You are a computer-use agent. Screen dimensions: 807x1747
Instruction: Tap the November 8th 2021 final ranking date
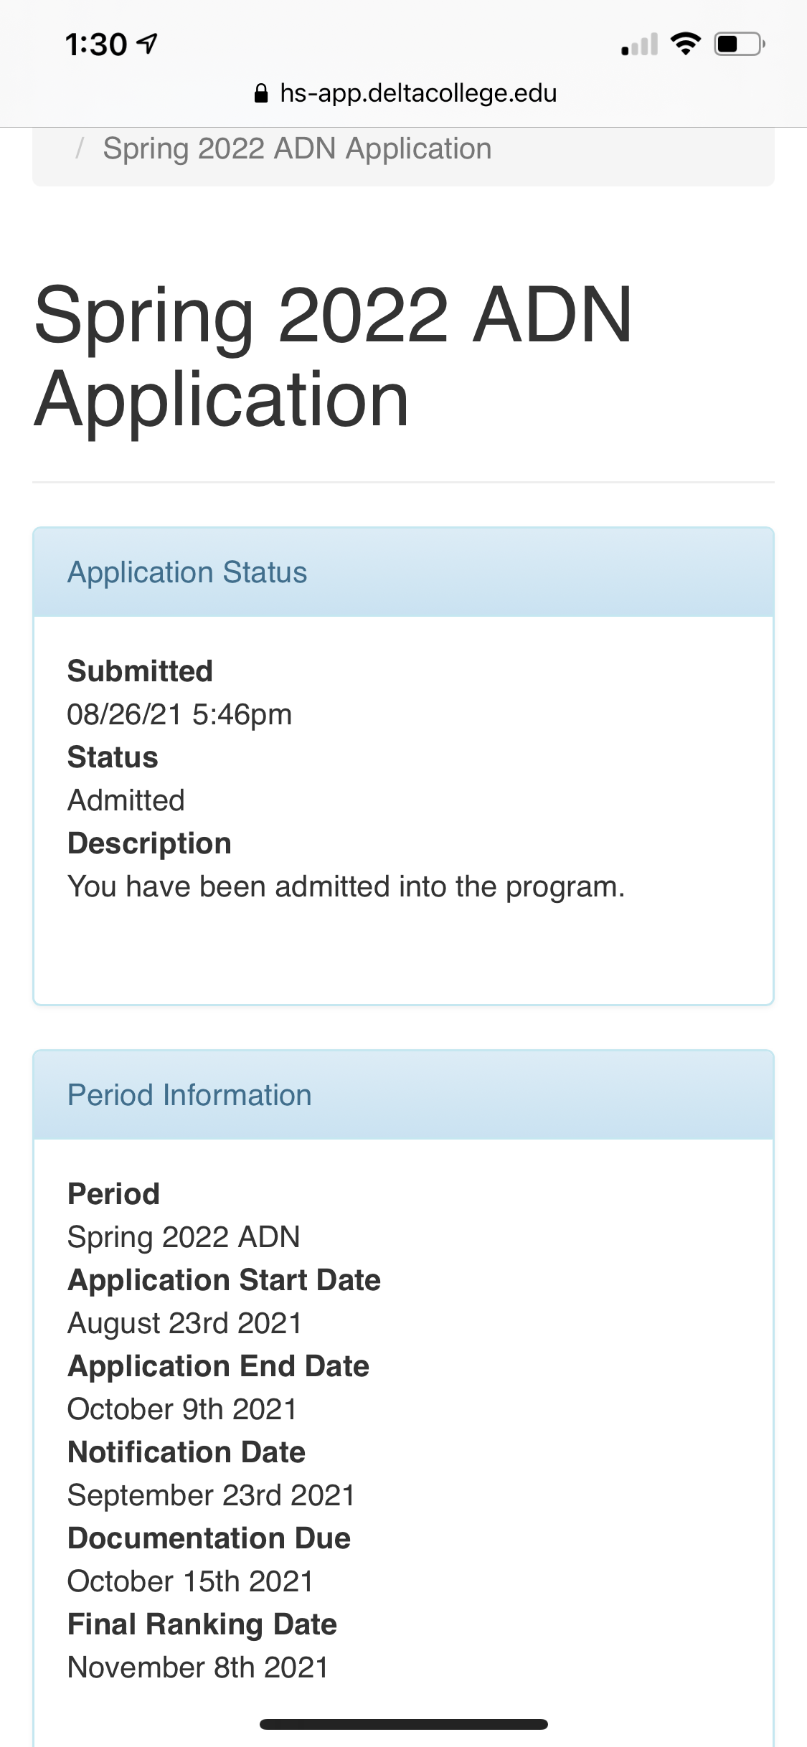point(198,1667)
